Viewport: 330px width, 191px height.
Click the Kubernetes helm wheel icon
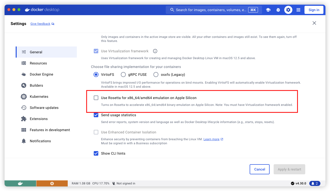point(24,97)
